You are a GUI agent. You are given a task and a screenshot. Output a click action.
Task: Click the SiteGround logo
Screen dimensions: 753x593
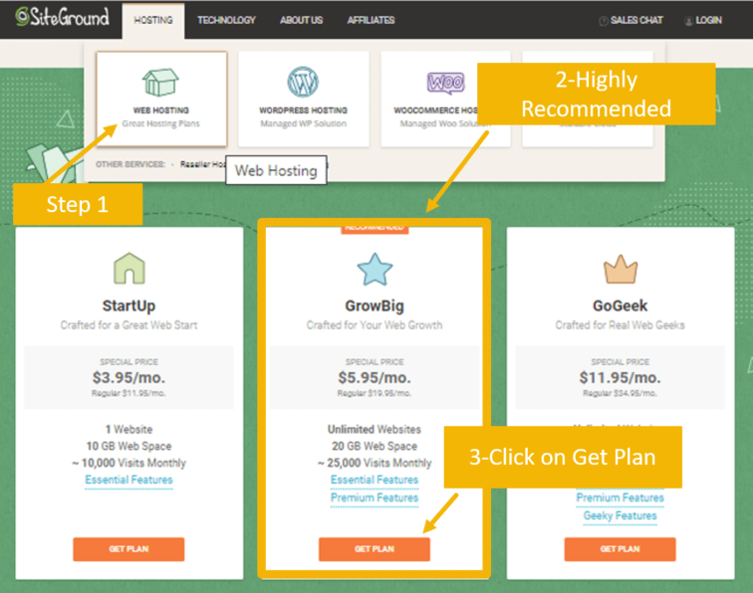tap(62, 17)
